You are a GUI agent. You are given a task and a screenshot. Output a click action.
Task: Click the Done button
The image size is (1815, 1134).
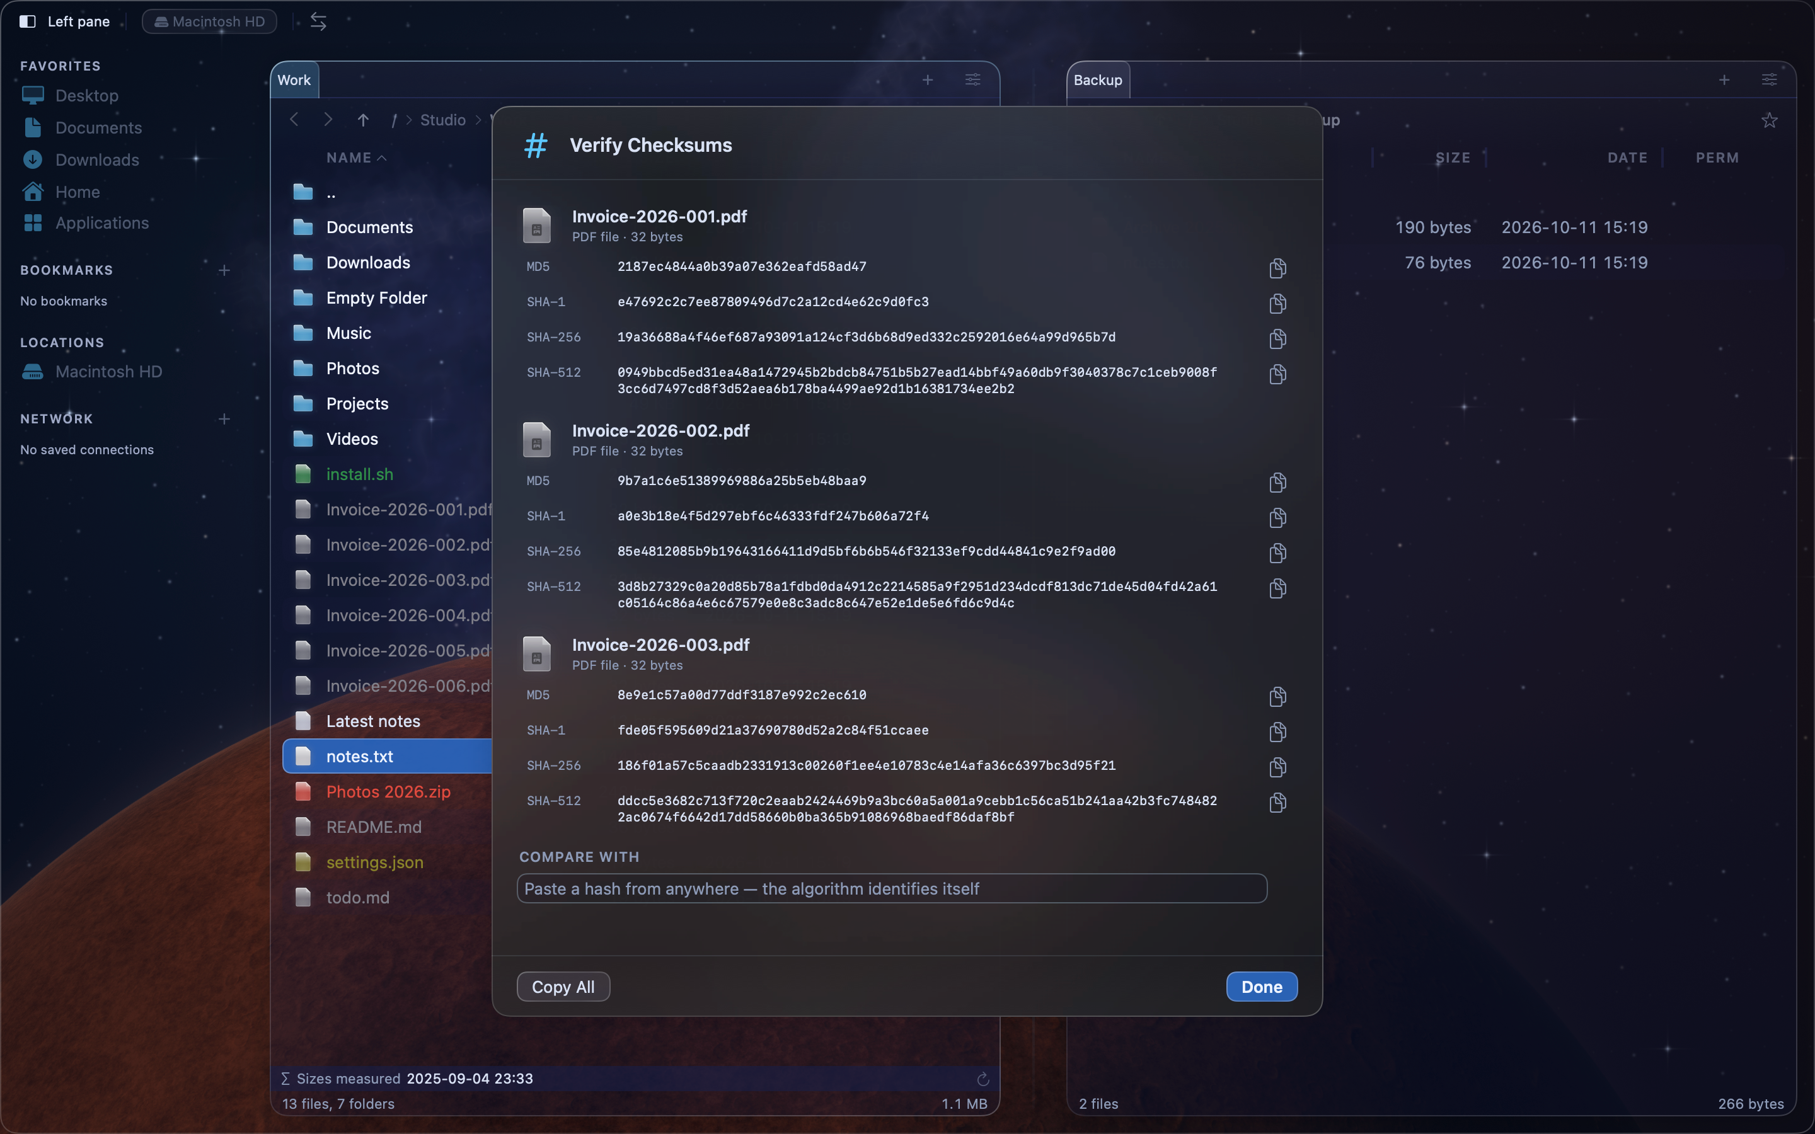tap(1262, 987)
